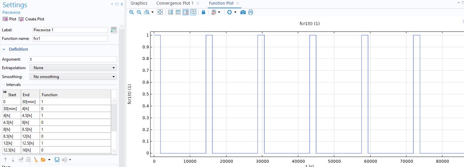Toggle the plot information tooltip button

193,12
